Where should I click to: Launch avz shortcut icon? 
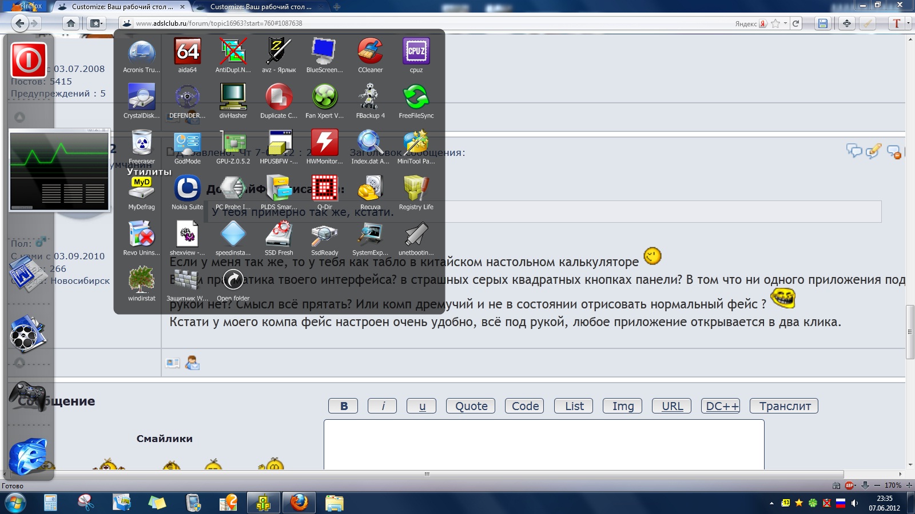(x=279, y=52)
